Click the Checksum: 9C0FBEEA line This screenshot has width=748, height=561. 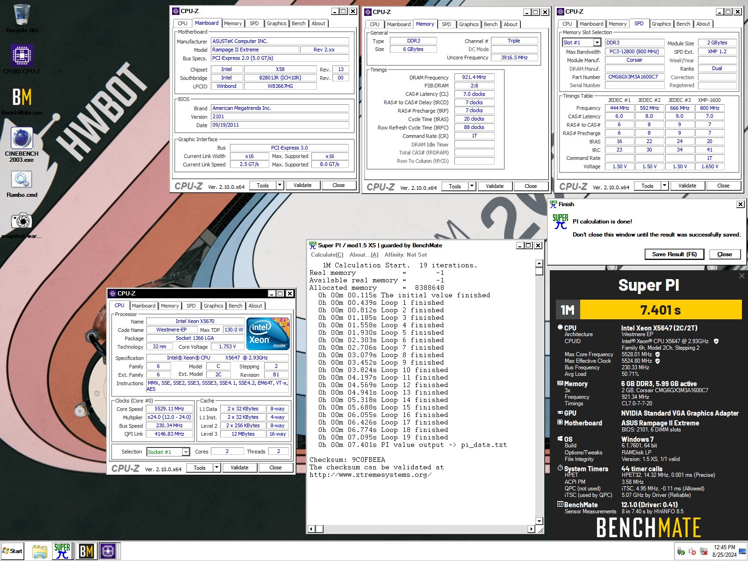click(x=347, y=460)
